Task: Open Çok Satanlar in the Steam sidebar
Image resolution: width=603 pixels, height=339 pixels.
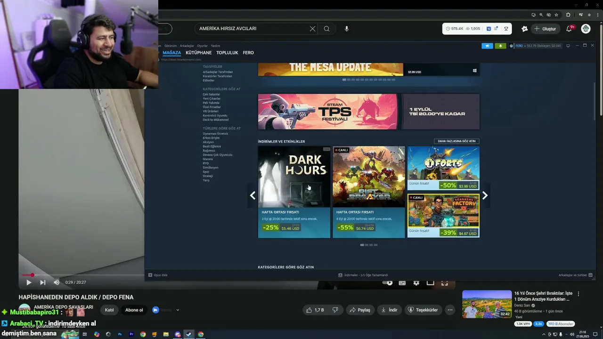Action: tap(212, 94)
